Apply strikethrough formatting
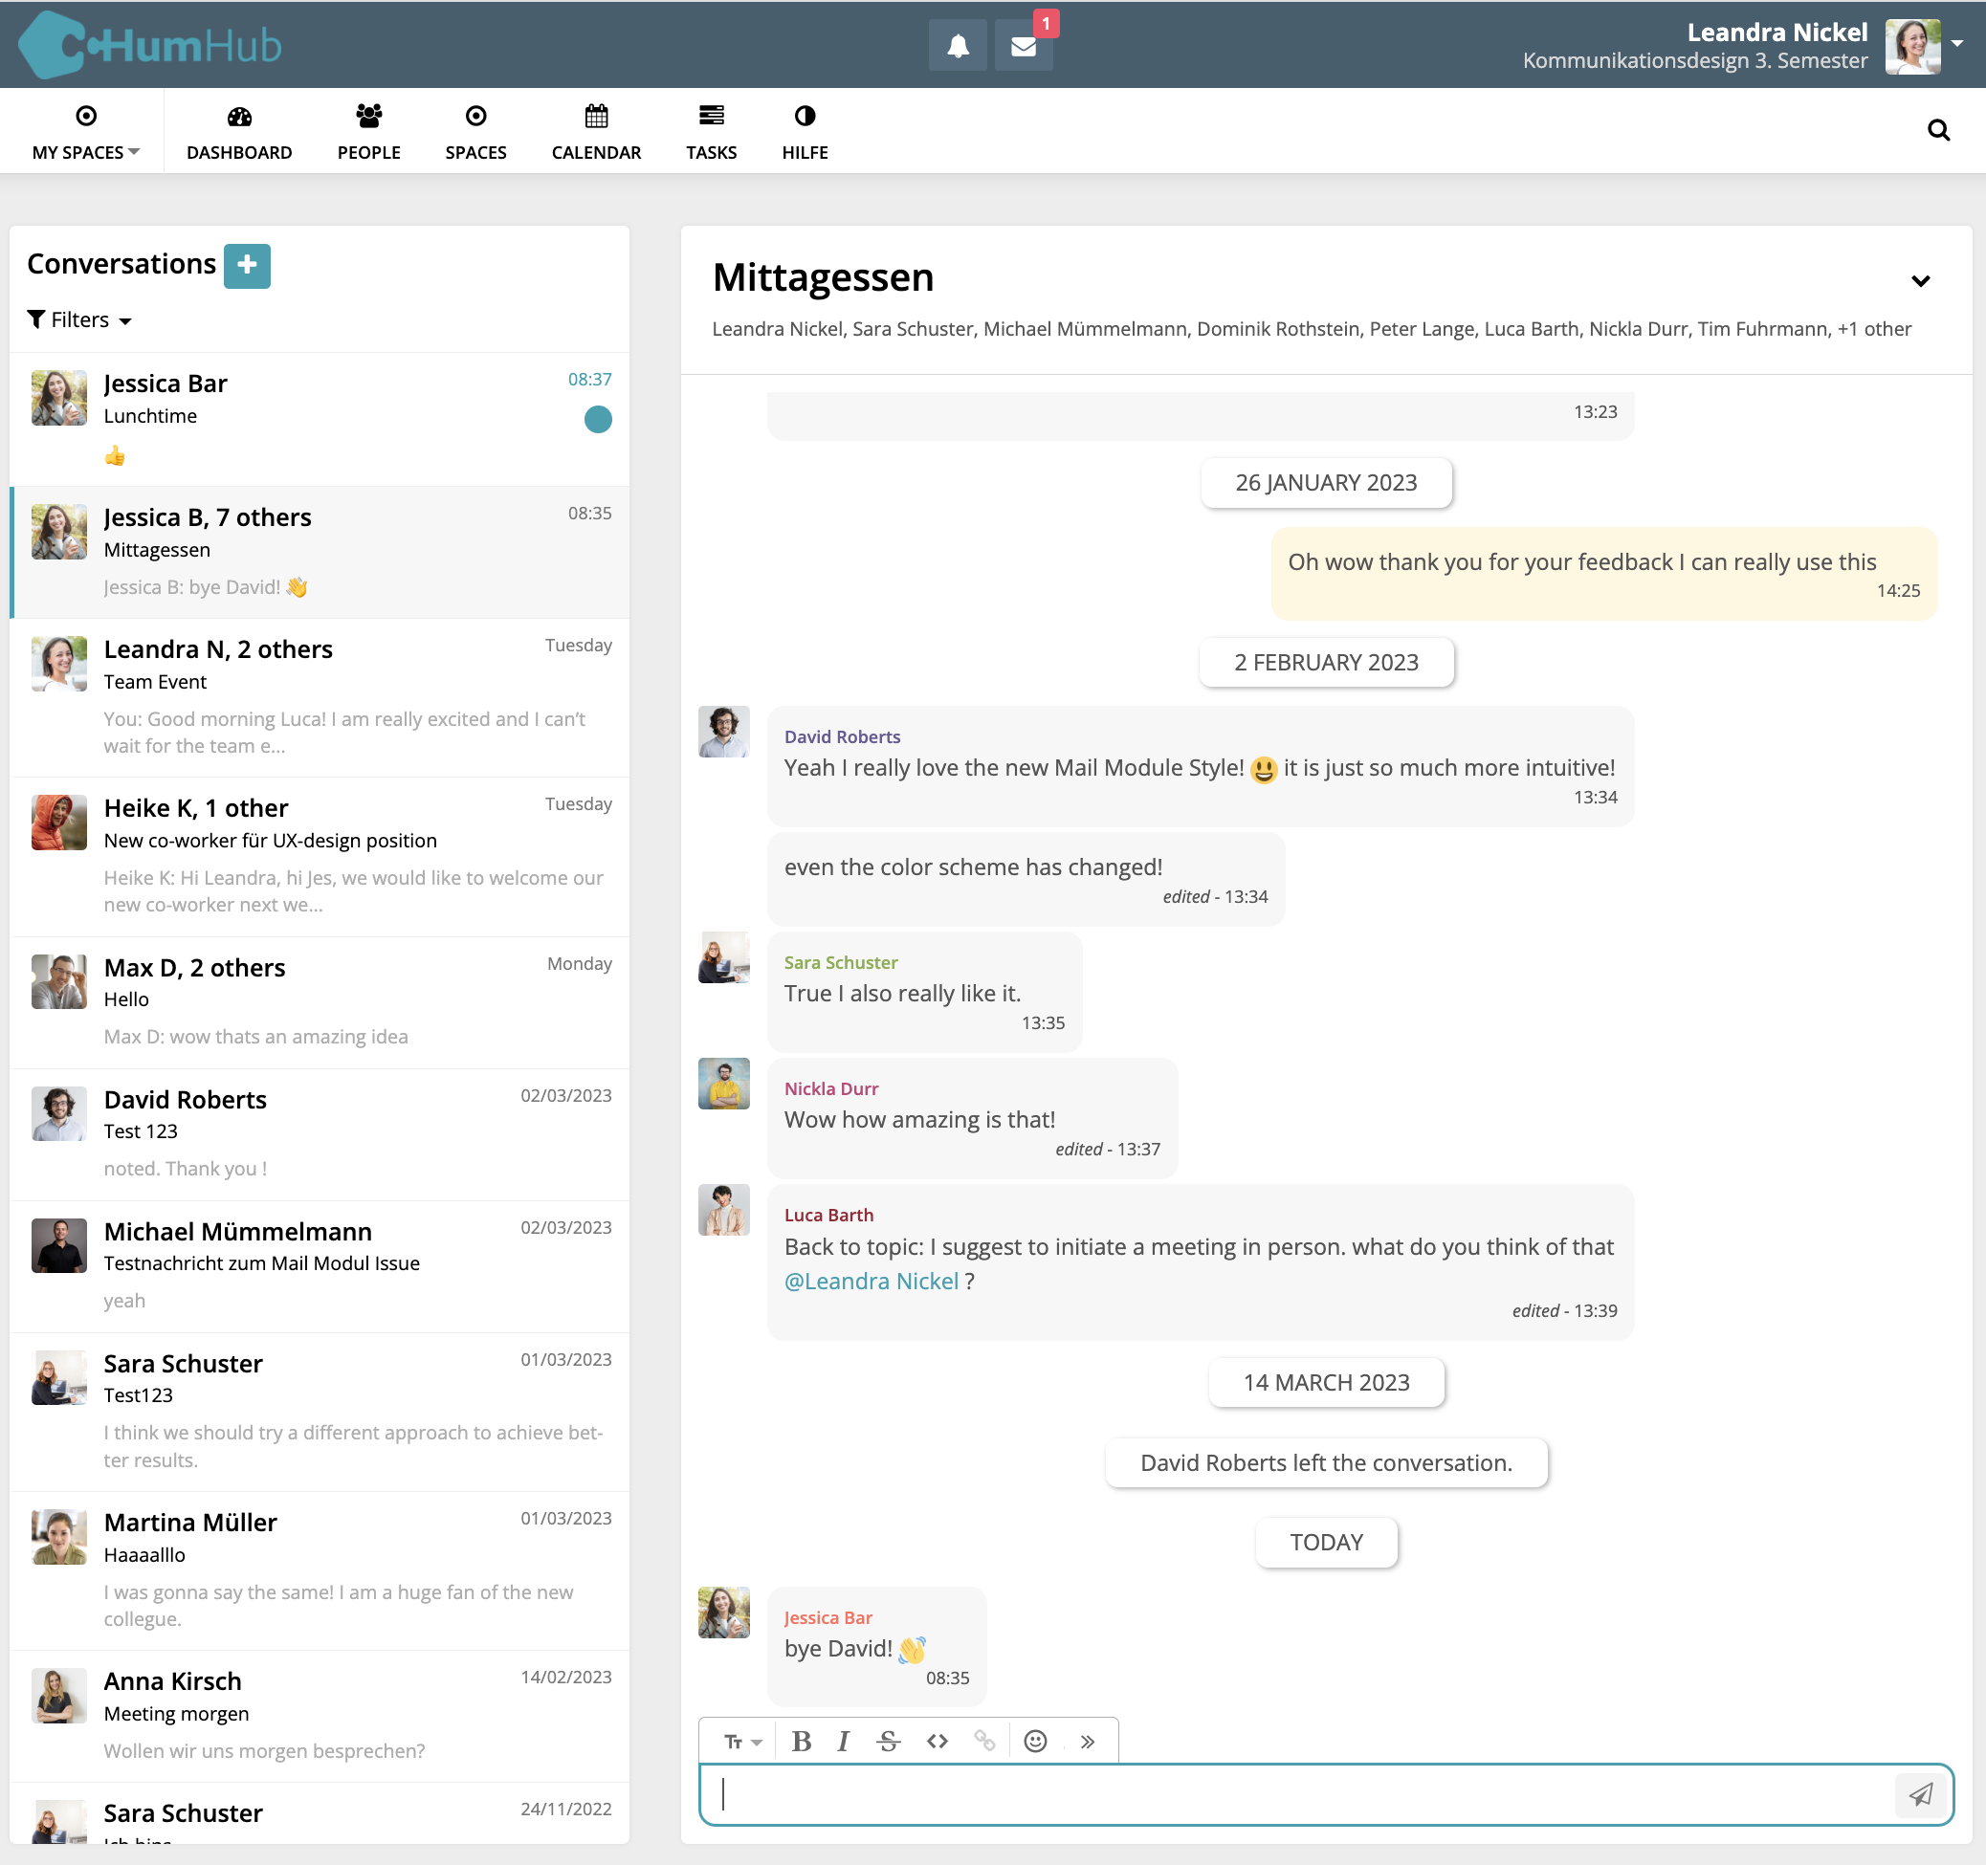 pos(888,1741)
